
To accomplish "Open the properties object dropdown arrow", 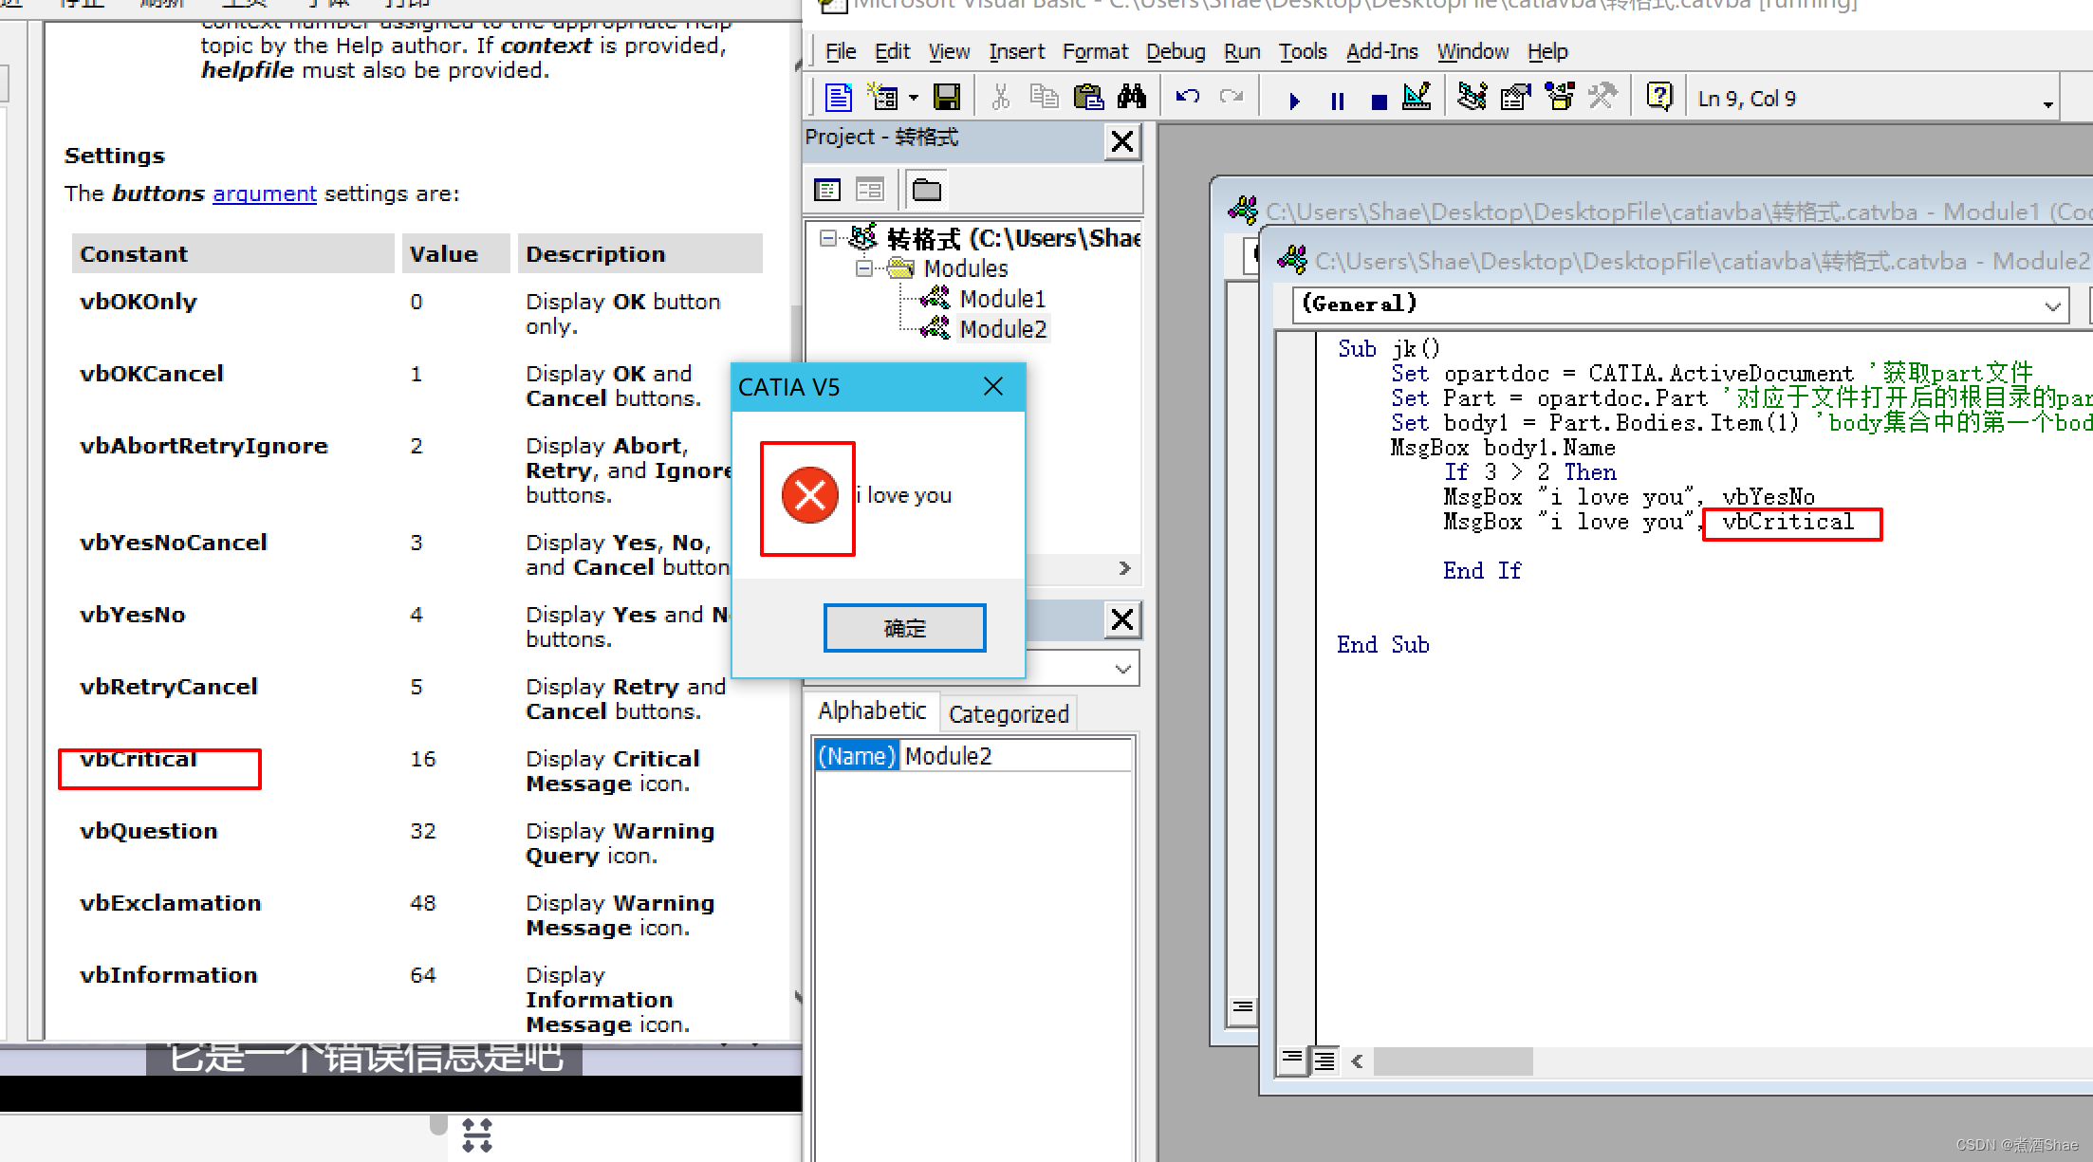I will click(x=1122, y=670).
